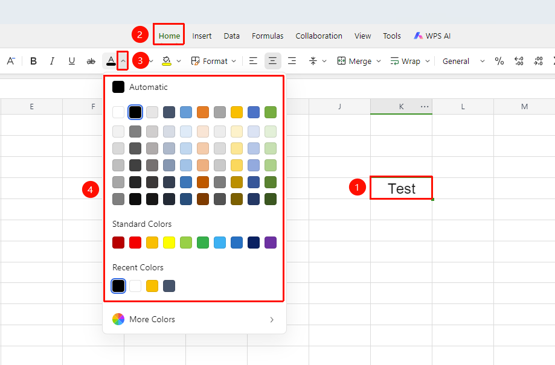Select the white swatch under Recent Colors

click(135, 286)
